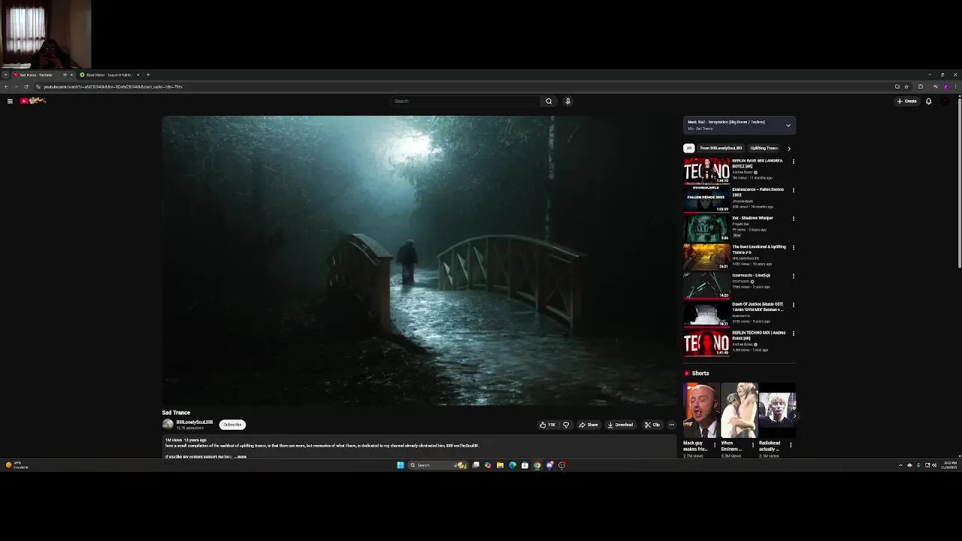Open the Windows Start menu
This screenshot has width=962, height=541.
[401, 465]
